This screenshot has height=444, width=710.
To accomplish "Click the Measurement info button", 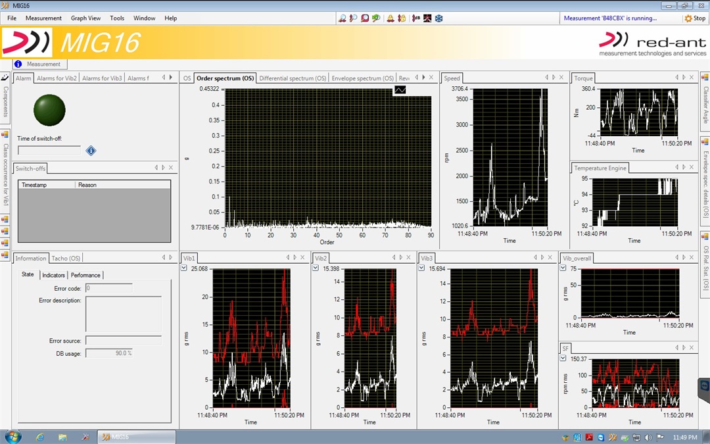I will tap(38, 64).
